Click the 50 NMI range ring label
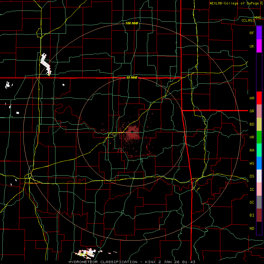This screenshot has width=264, height=264. [x=132, y=77]
